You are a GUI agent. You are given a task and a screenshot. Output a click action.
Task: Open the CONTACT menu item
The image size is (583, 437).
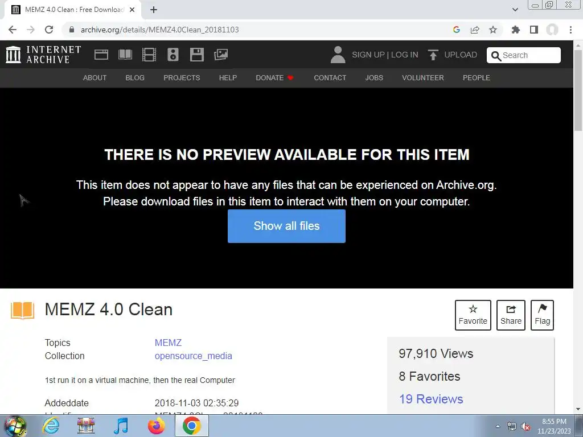tap(330, 77)
